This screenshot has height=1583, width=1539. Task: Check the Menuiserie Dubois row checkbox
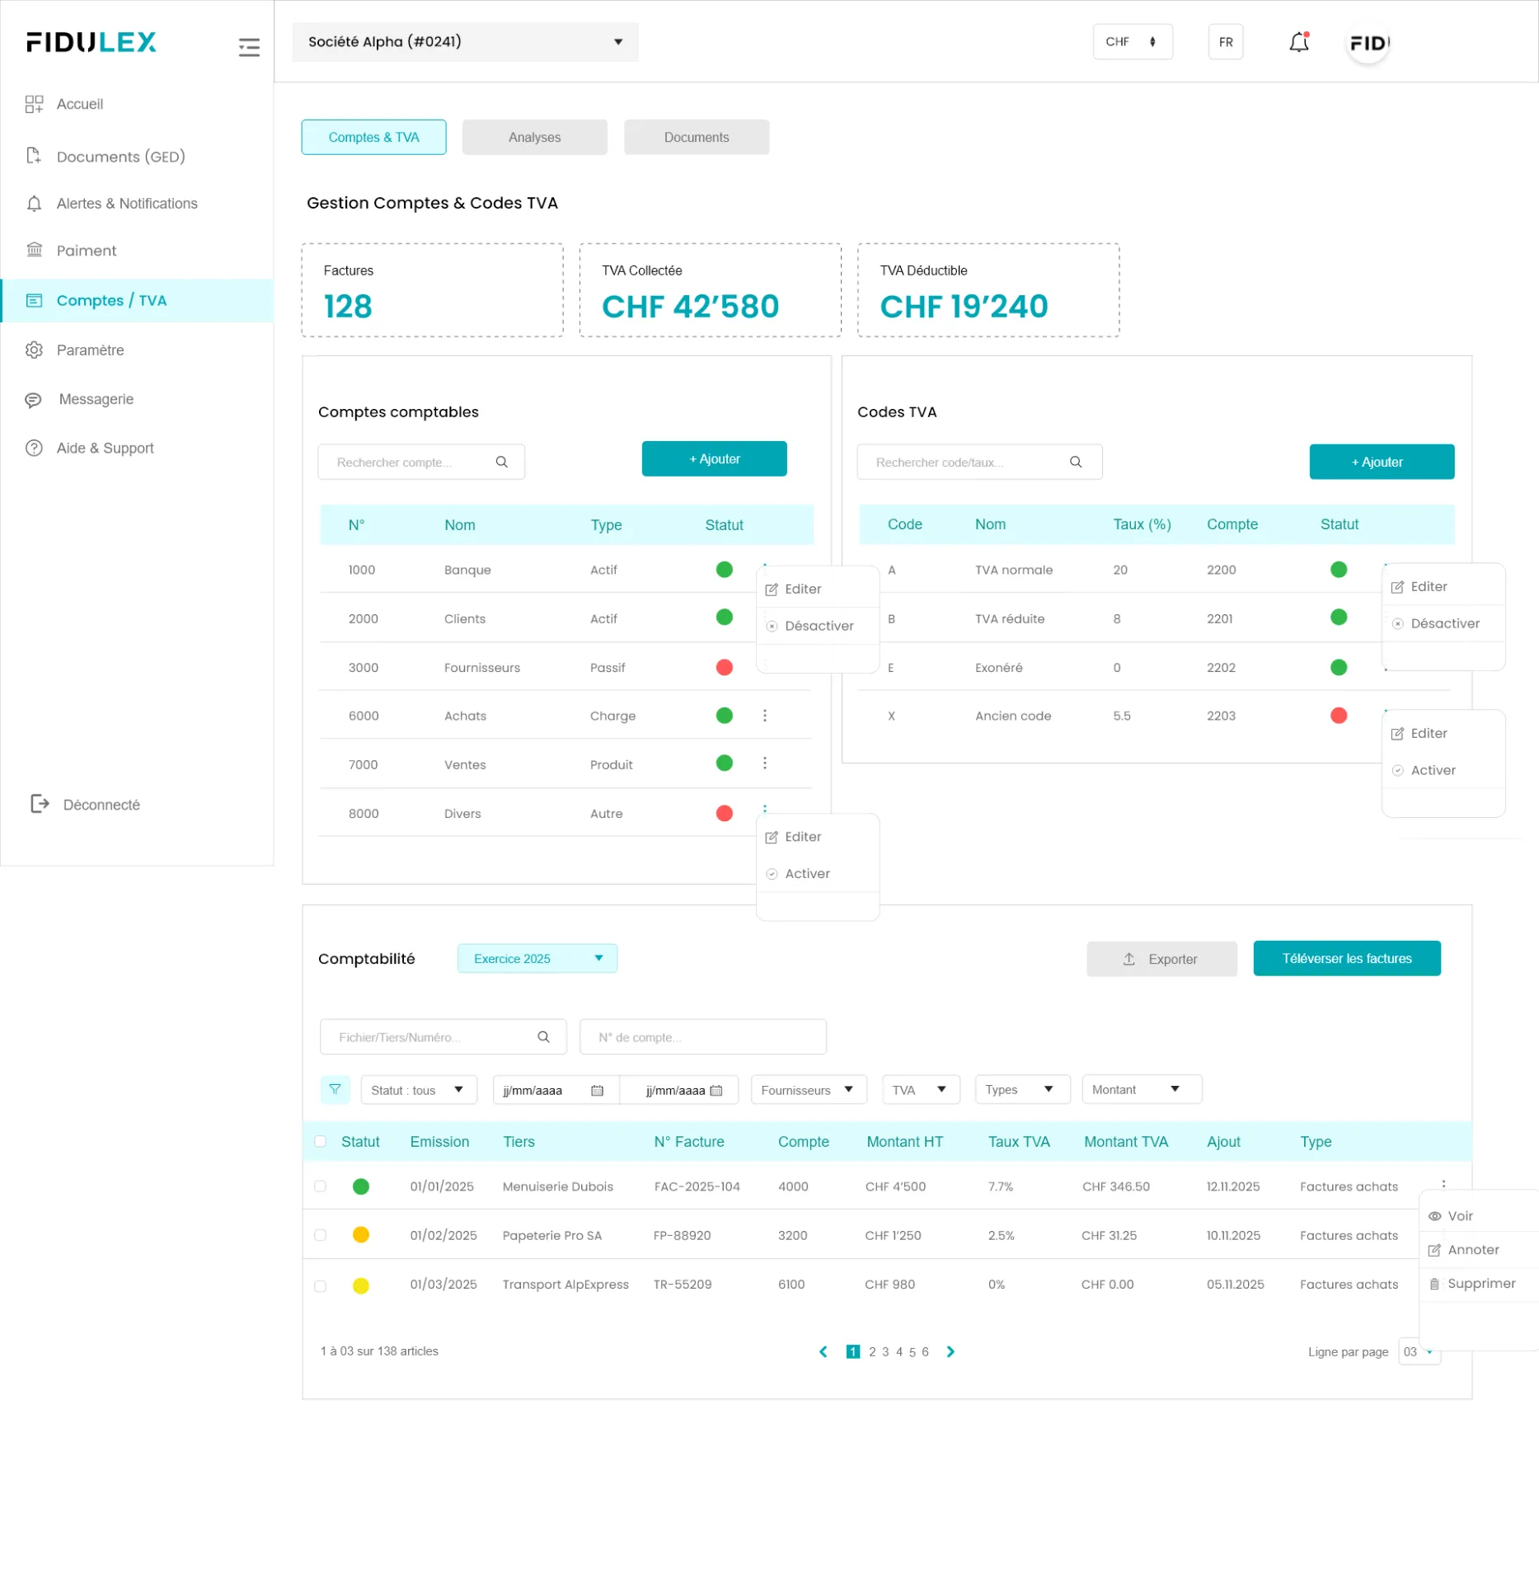tap(320, 1186)
